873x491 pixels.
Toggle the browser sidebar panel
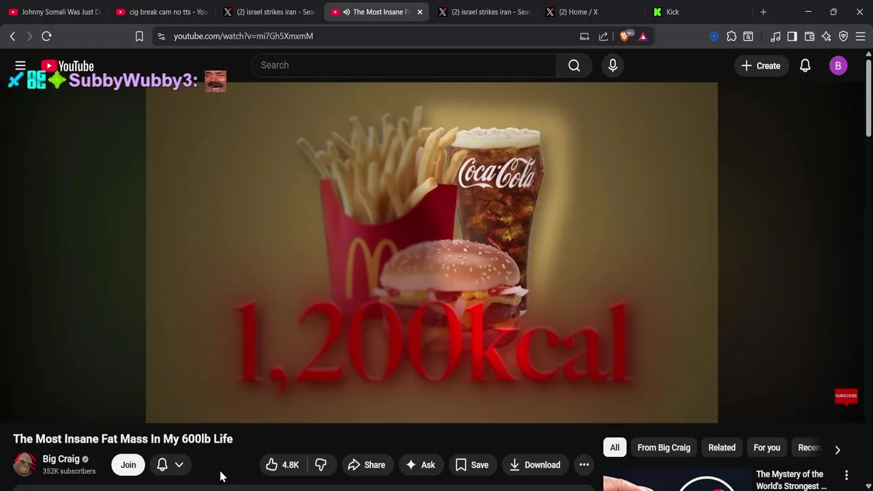792,36
